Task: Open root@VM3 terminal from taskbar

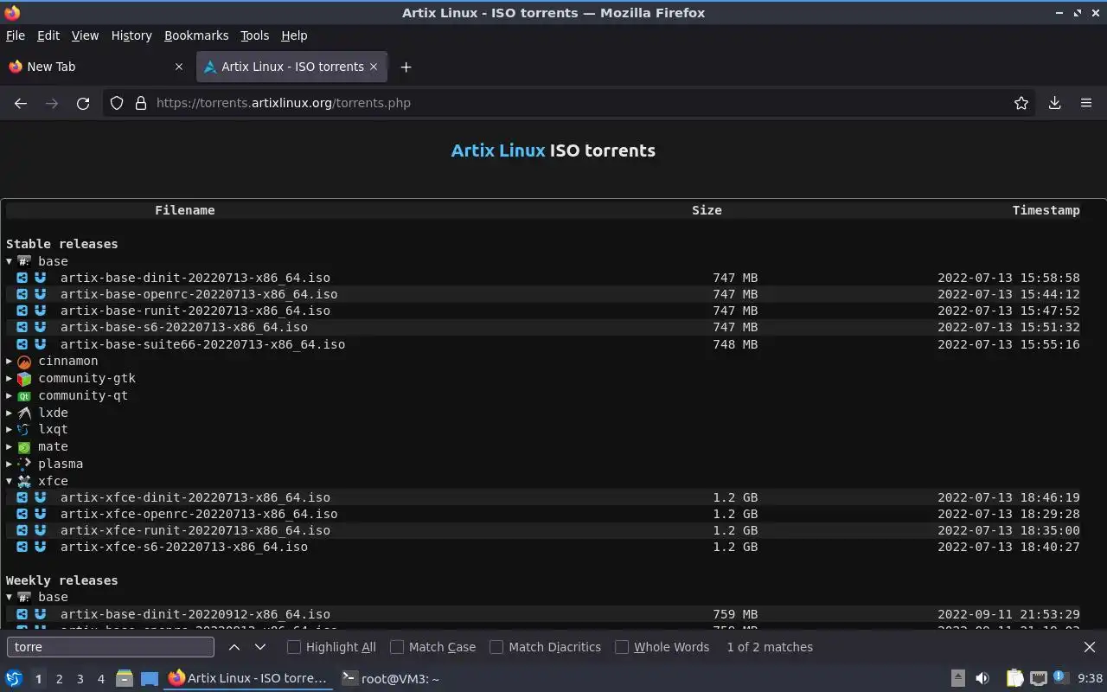Action: pos(391,679)
